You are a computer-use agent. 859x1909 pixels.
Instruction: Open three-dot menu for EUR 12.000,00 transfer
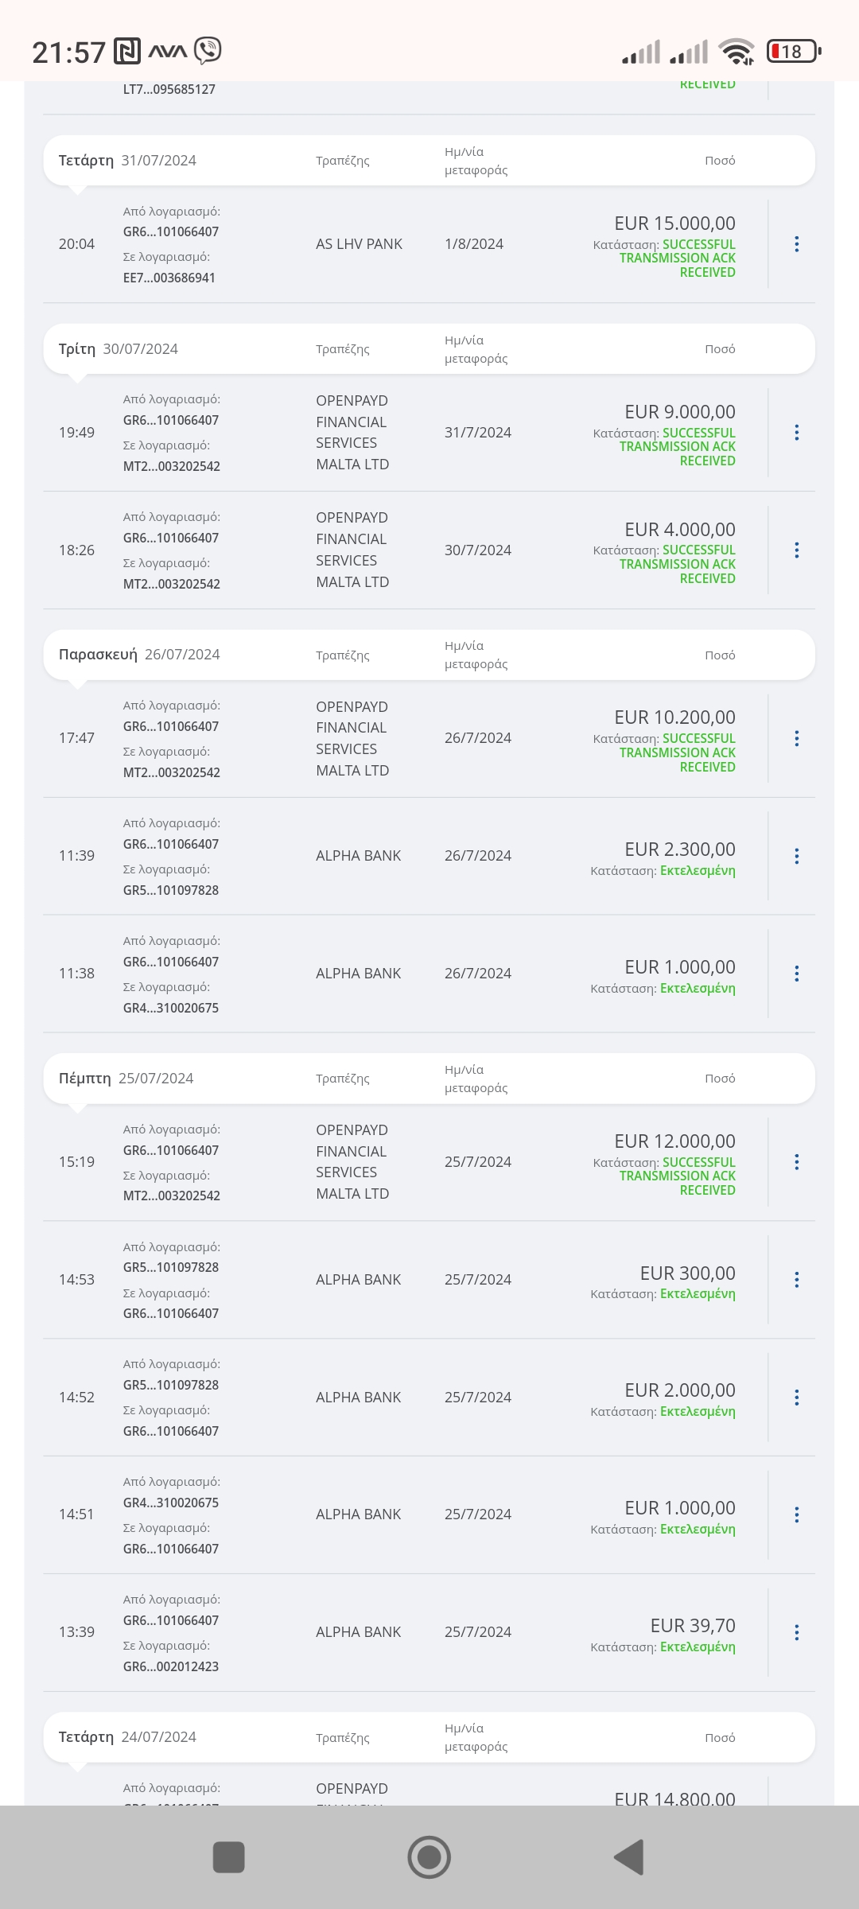point(796,1162)
